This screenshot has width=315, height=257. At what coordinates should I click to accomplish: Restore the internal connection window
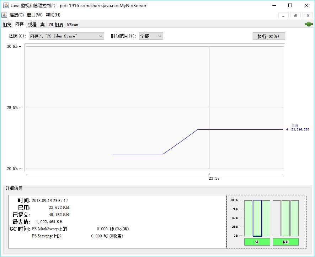pos(296,15)
